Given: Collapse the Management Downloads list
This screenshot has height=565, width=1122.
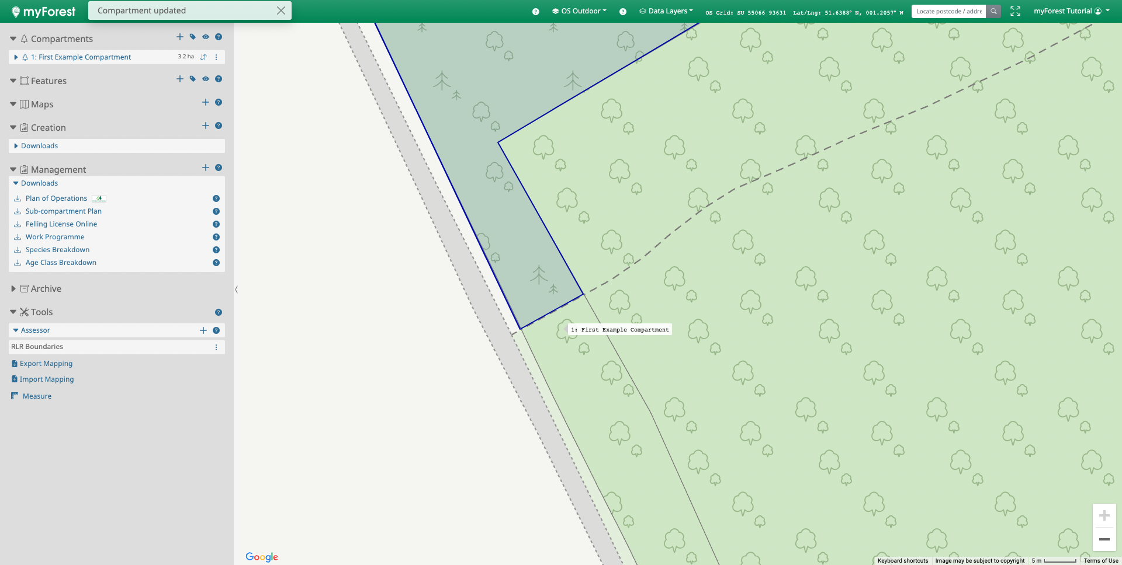Looking at the screenshot, I should [x=16, y=183].
